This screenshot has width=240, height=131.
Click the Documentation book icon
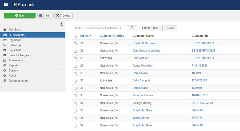coord(5,80)
